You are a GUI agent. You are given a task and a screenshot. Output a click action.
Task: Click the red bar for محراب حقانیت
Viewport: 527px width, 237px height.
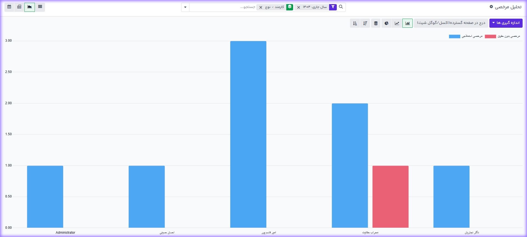tap(390, 196)
